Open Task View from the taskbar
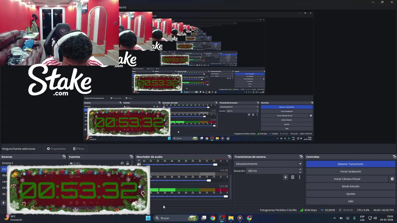 click(204, 218)
